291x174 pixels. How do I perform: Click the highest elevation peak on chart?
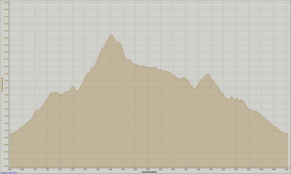pos(111,35)
